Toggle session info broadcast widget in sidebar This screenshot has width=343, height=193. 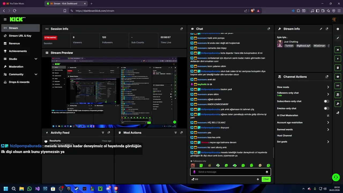[338, 86]
